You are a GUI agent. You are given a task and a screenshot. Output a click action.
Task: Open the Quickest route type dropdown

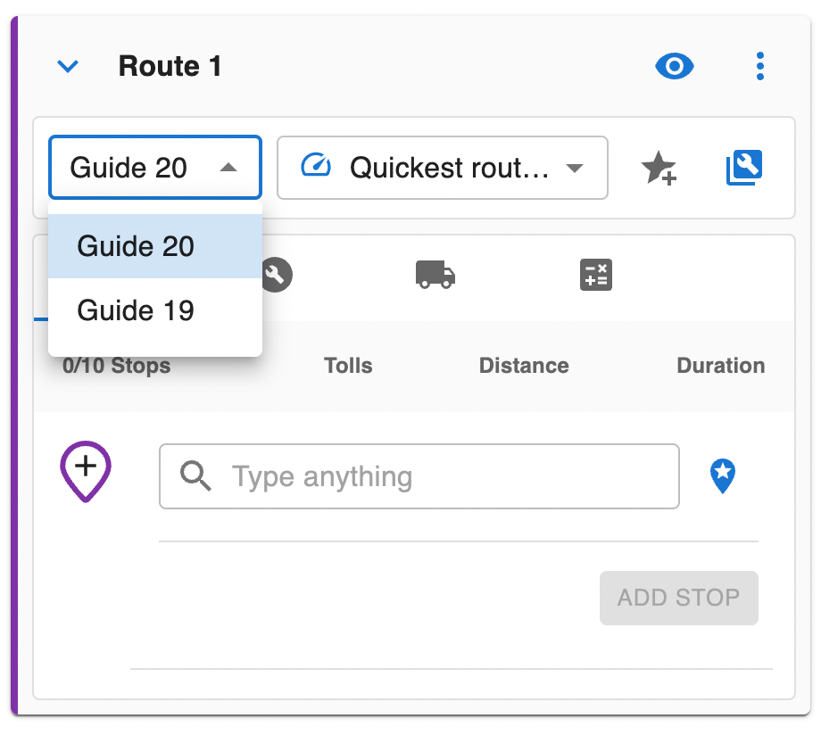tap(443, 168)
